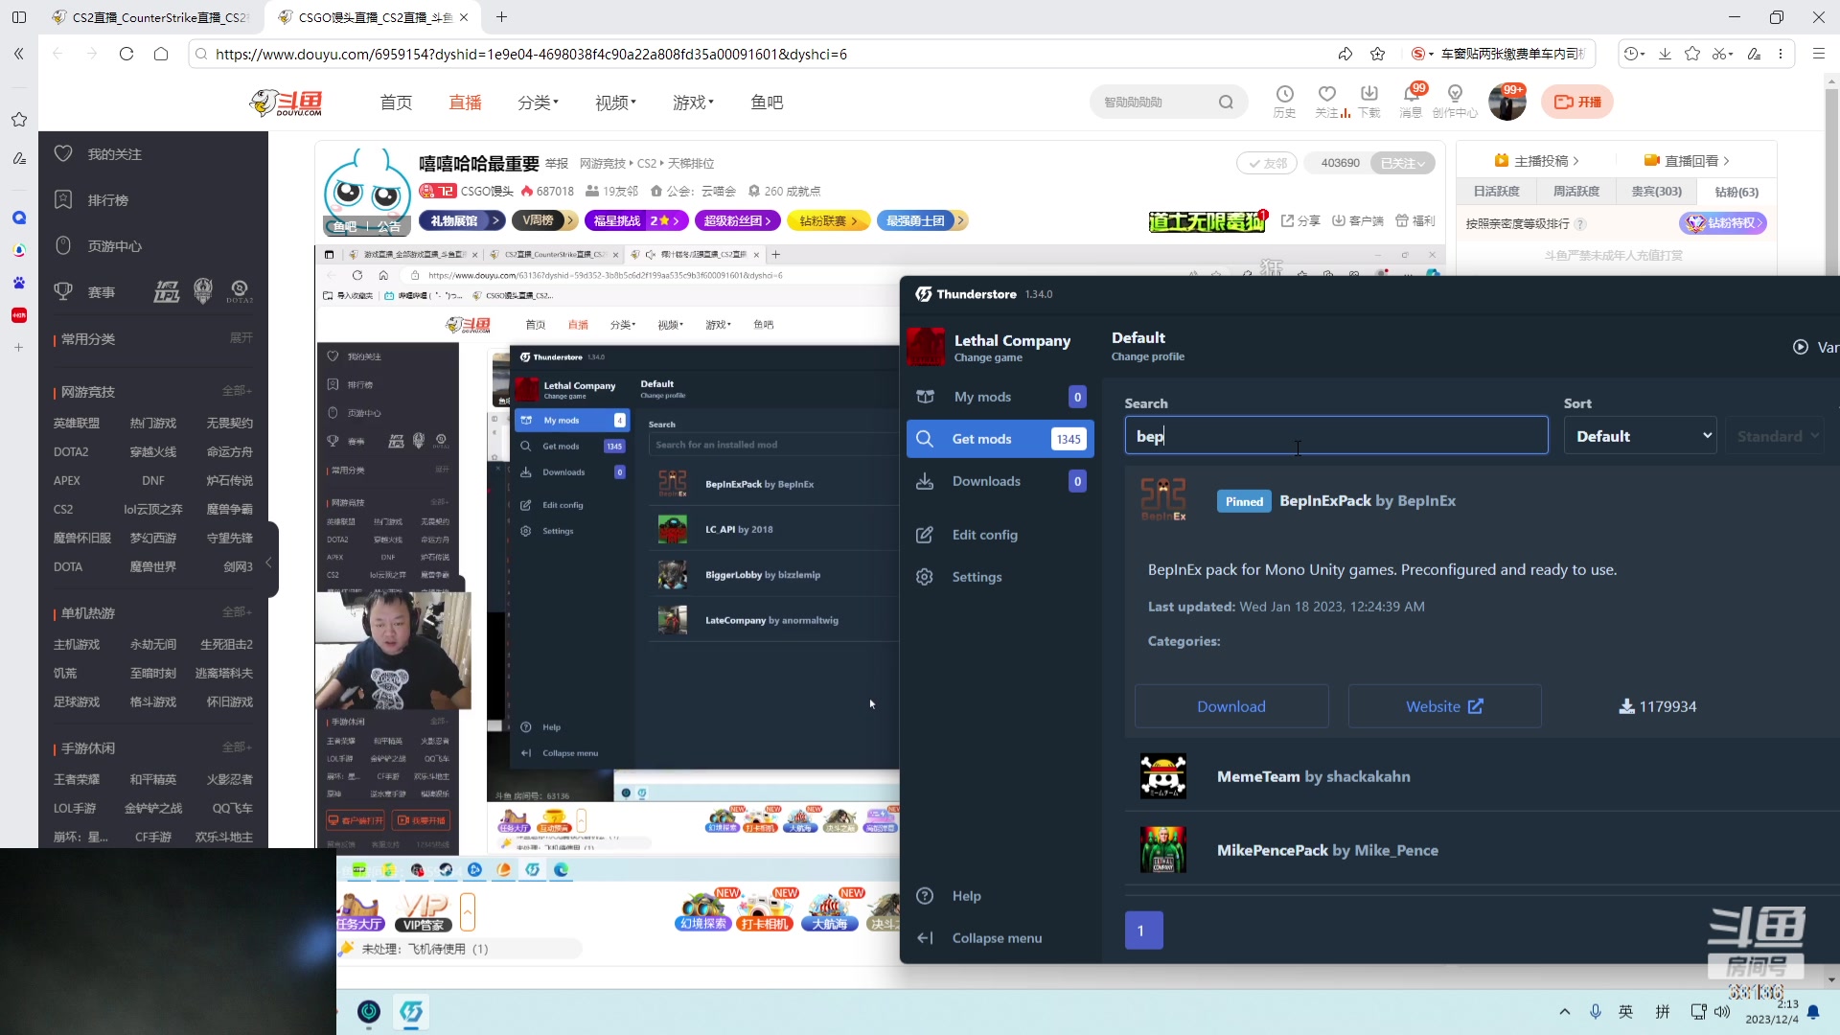Go to Douyu 首页 tab
The image size is (1840, 1035).
(x=396, y=103)
